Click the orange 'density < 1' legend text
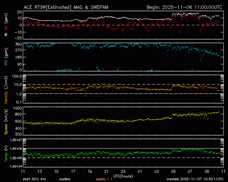The width and height of the screenshot is (228, 182). click(104, 180)
